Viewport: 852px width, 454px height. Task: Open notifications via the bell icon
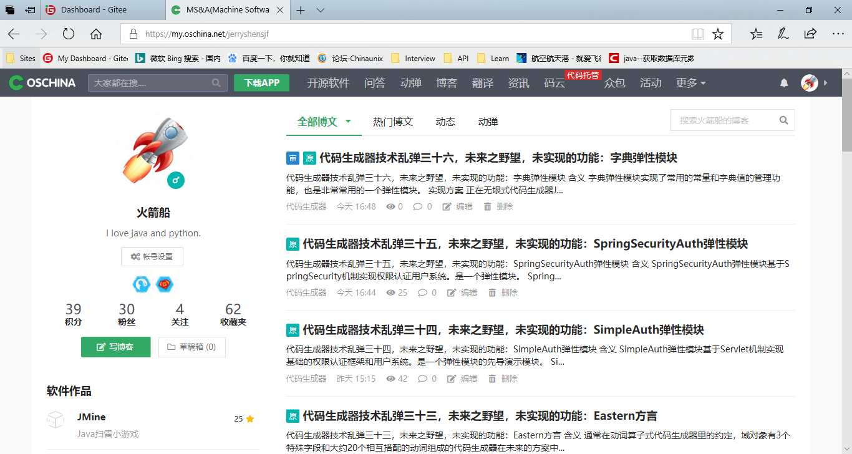coord(784,82)
